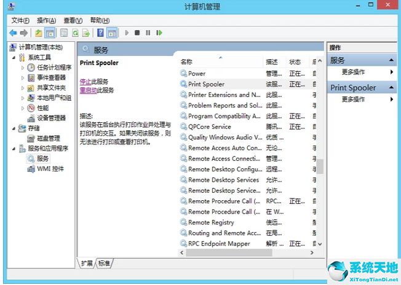Switch to the 标准 tab
The height and width of the screenshot is (285, 401).
point(104,264)
